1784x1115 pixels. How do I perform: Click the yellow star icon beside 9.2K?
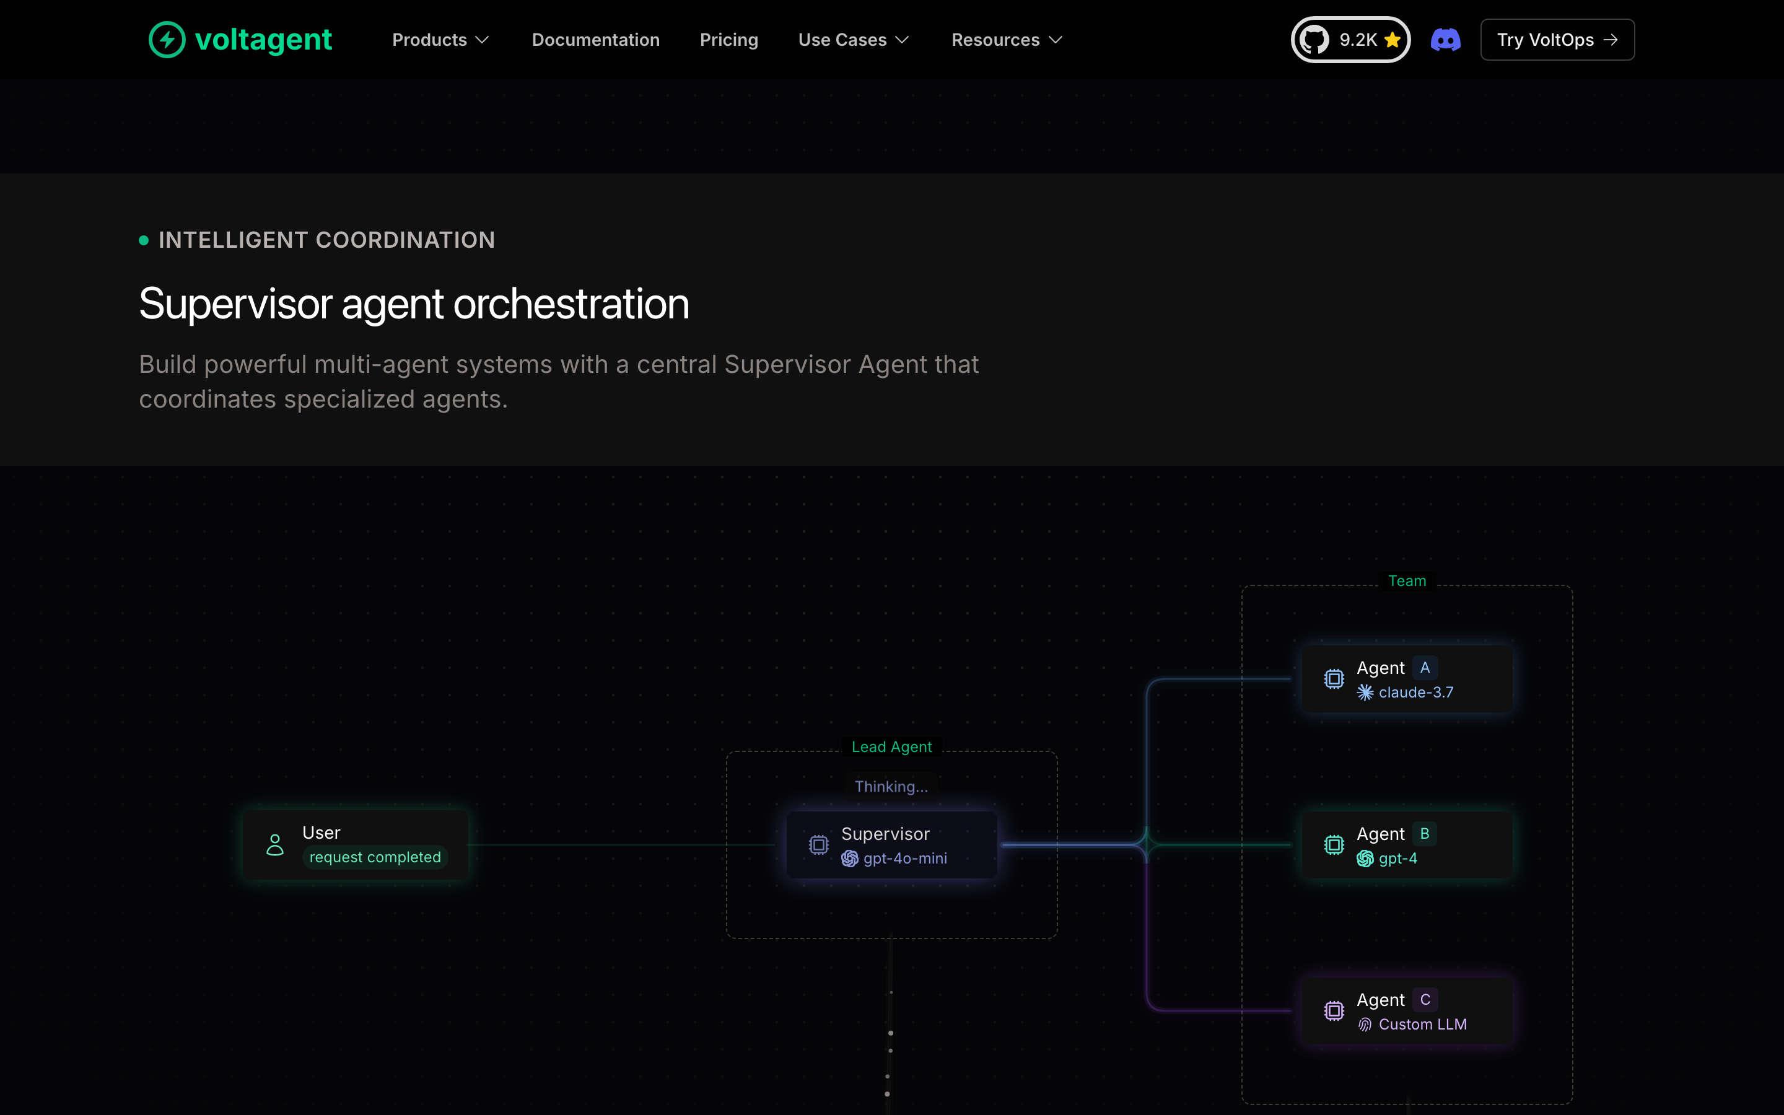click(x=1392, y=40)
